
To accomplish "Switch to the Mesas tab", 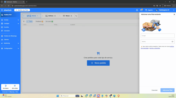I will (x=67, y=16).
